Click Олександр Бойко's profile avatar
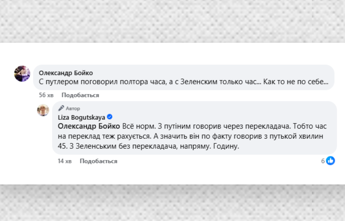This screenshot has width=345, height=221. pyautogui.click(x=22, y=74)
